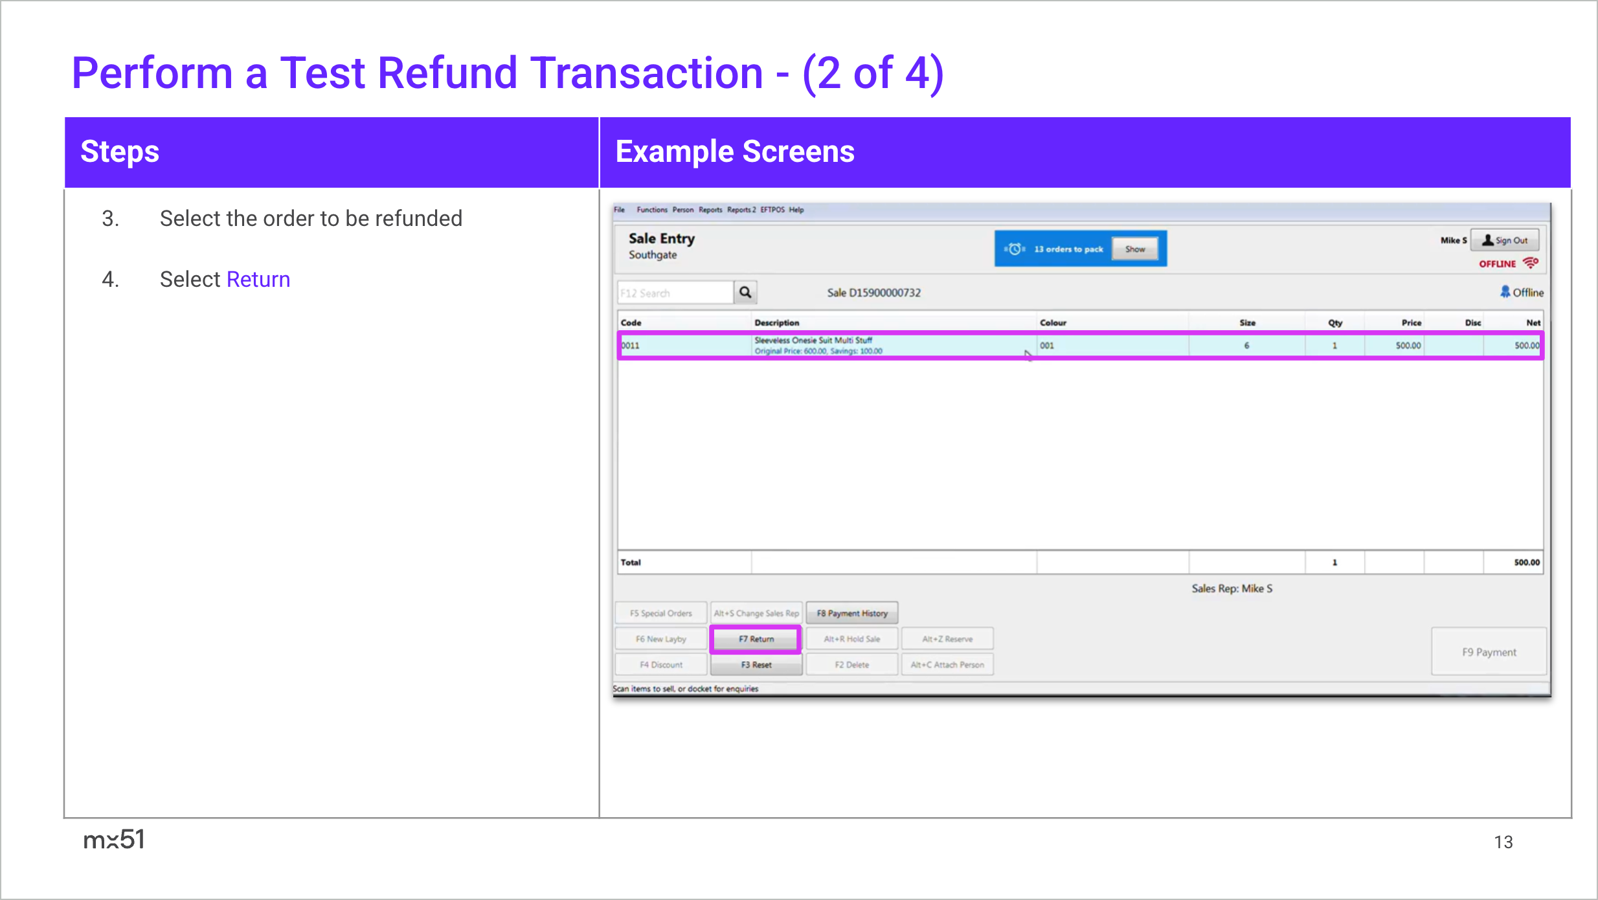Click the F9 Payment button
1598x900 pixels.
tap(1489, 652)
